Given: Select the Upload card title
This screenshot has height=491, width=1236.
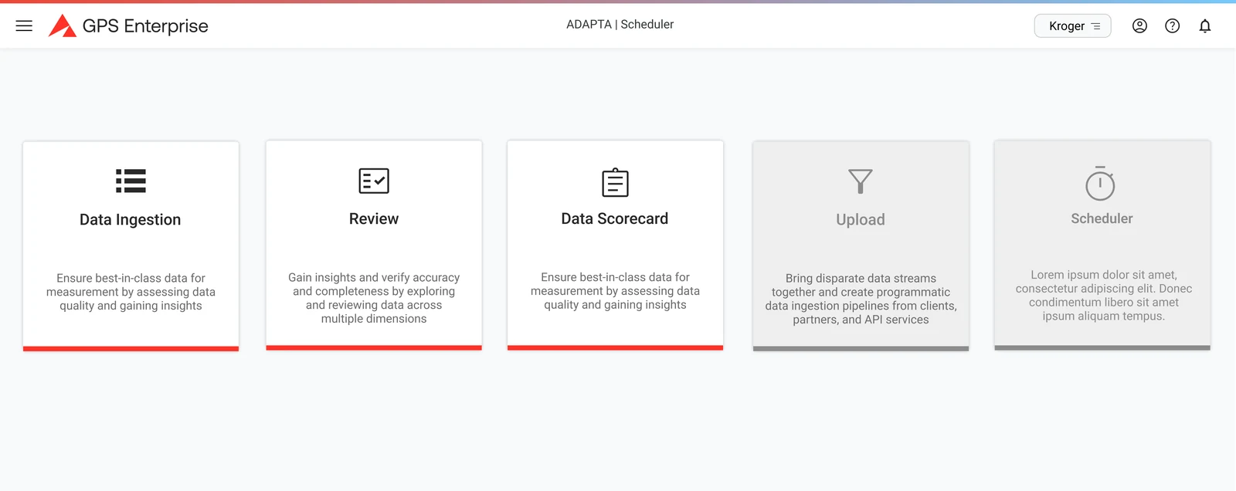Looking at the screenshot, I should pyautogui.click(x=861, y=219).
